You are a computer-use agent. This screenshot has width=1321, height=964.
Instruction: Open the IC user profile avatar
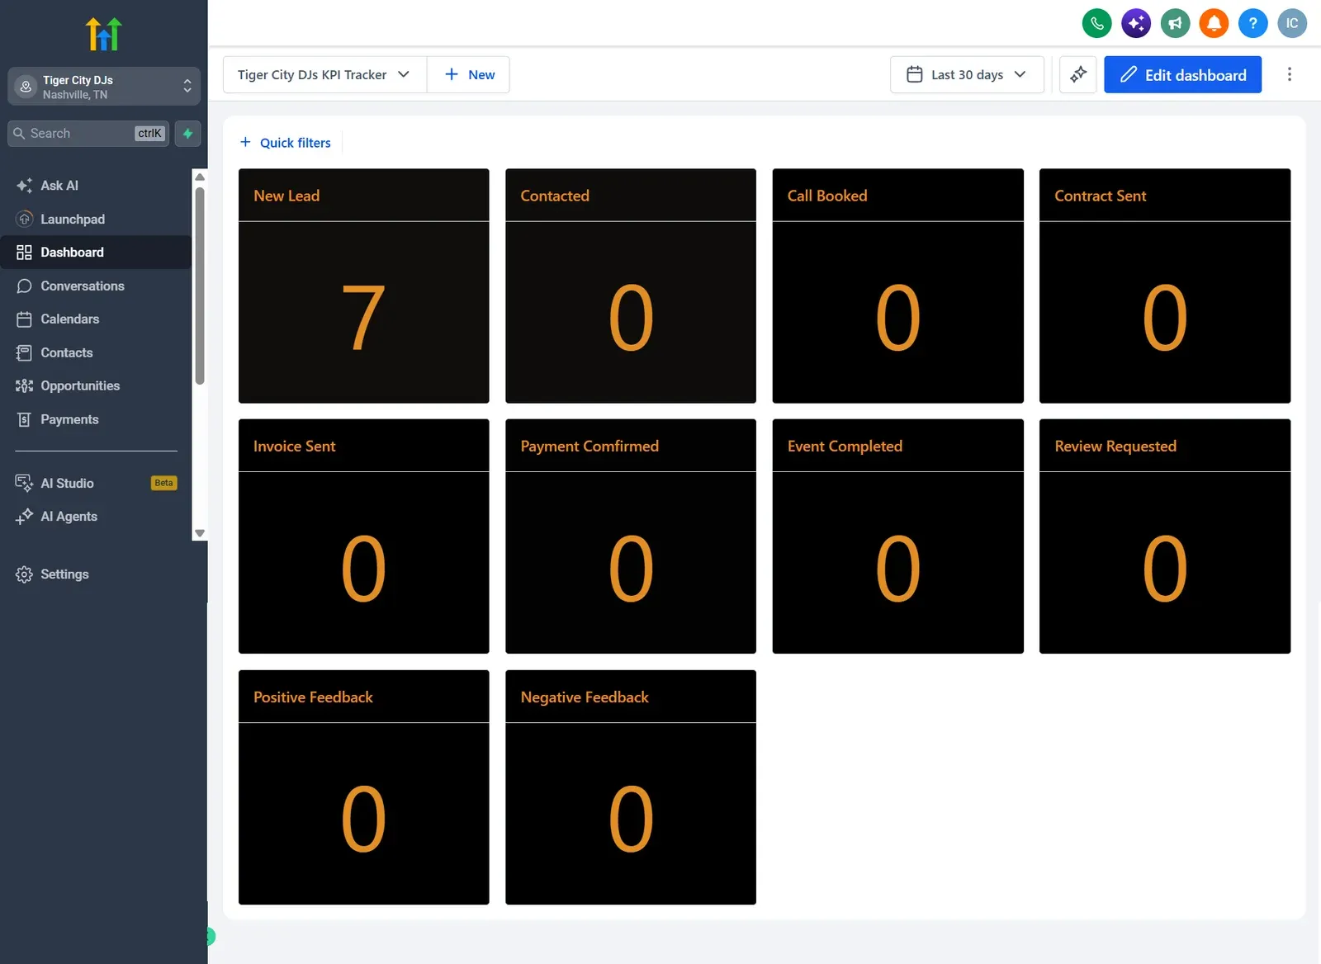coord(1292,23)
